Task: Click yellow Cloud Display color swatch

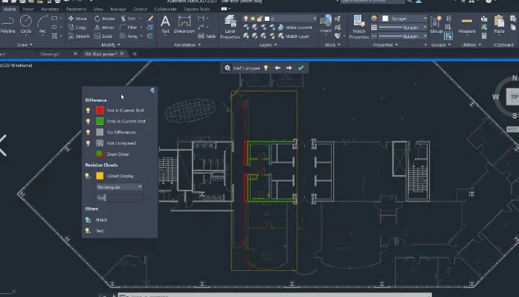Action: pos(100,176)
